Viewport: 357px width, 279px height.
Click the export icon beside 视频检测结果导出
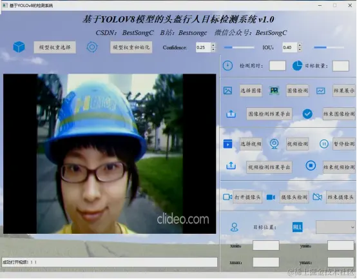231,165
